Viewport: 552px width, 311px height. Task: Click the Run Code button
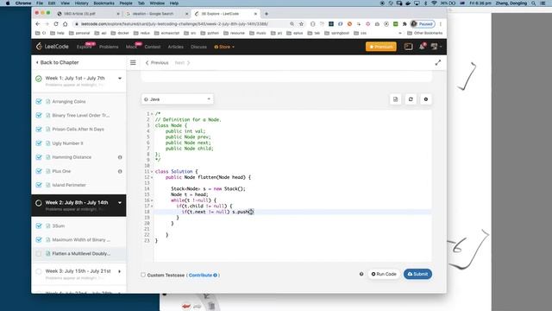point(384,274)
